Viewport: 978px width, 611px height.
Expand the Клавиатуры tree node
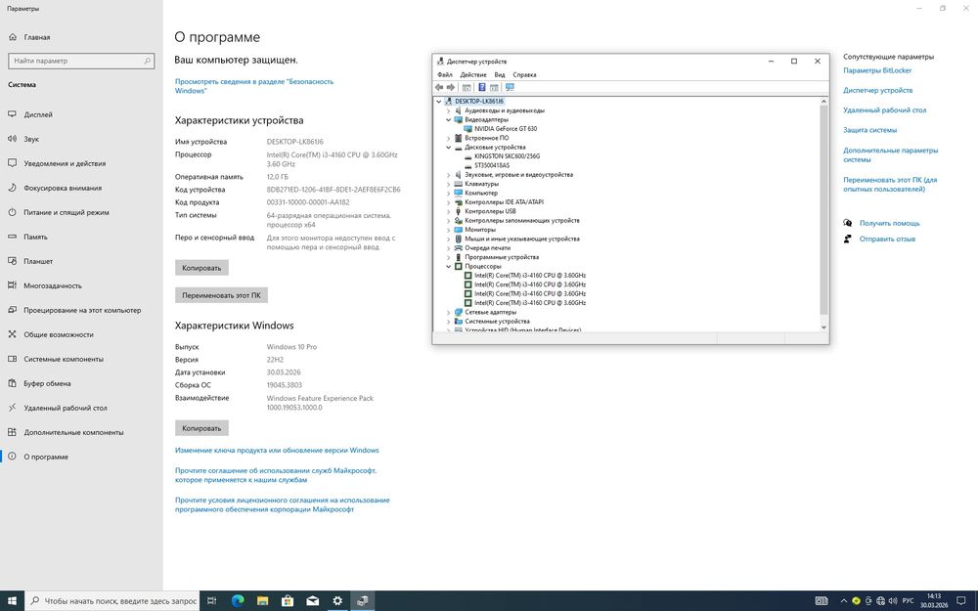coord(448,184)
